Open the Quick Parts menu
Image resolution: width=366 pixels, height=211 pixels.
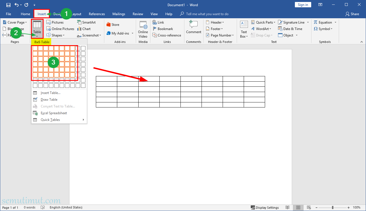coord(263,22)
